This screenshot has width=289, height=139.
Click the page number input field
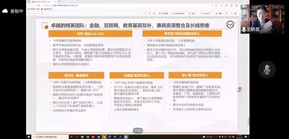tap(34, 13)
